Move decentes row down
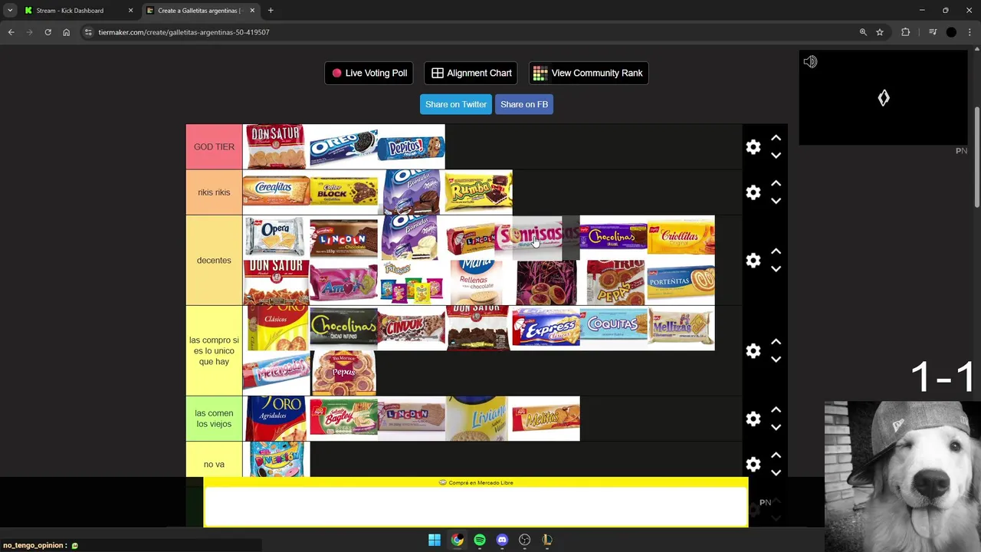This screenshot has width=981, height=552. [776, 269]
